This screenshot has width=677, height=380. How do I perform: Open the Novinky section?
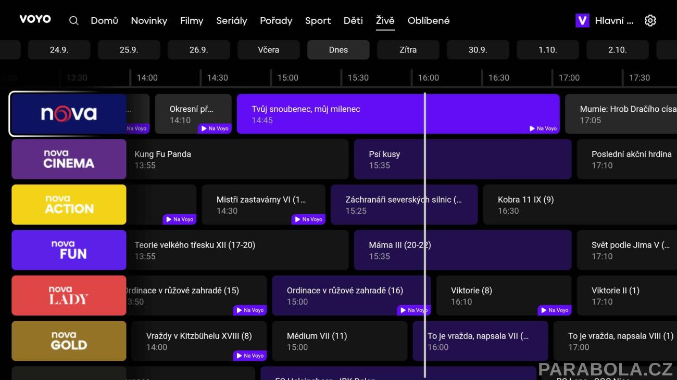pyautogui.click(x=149, y=21)
